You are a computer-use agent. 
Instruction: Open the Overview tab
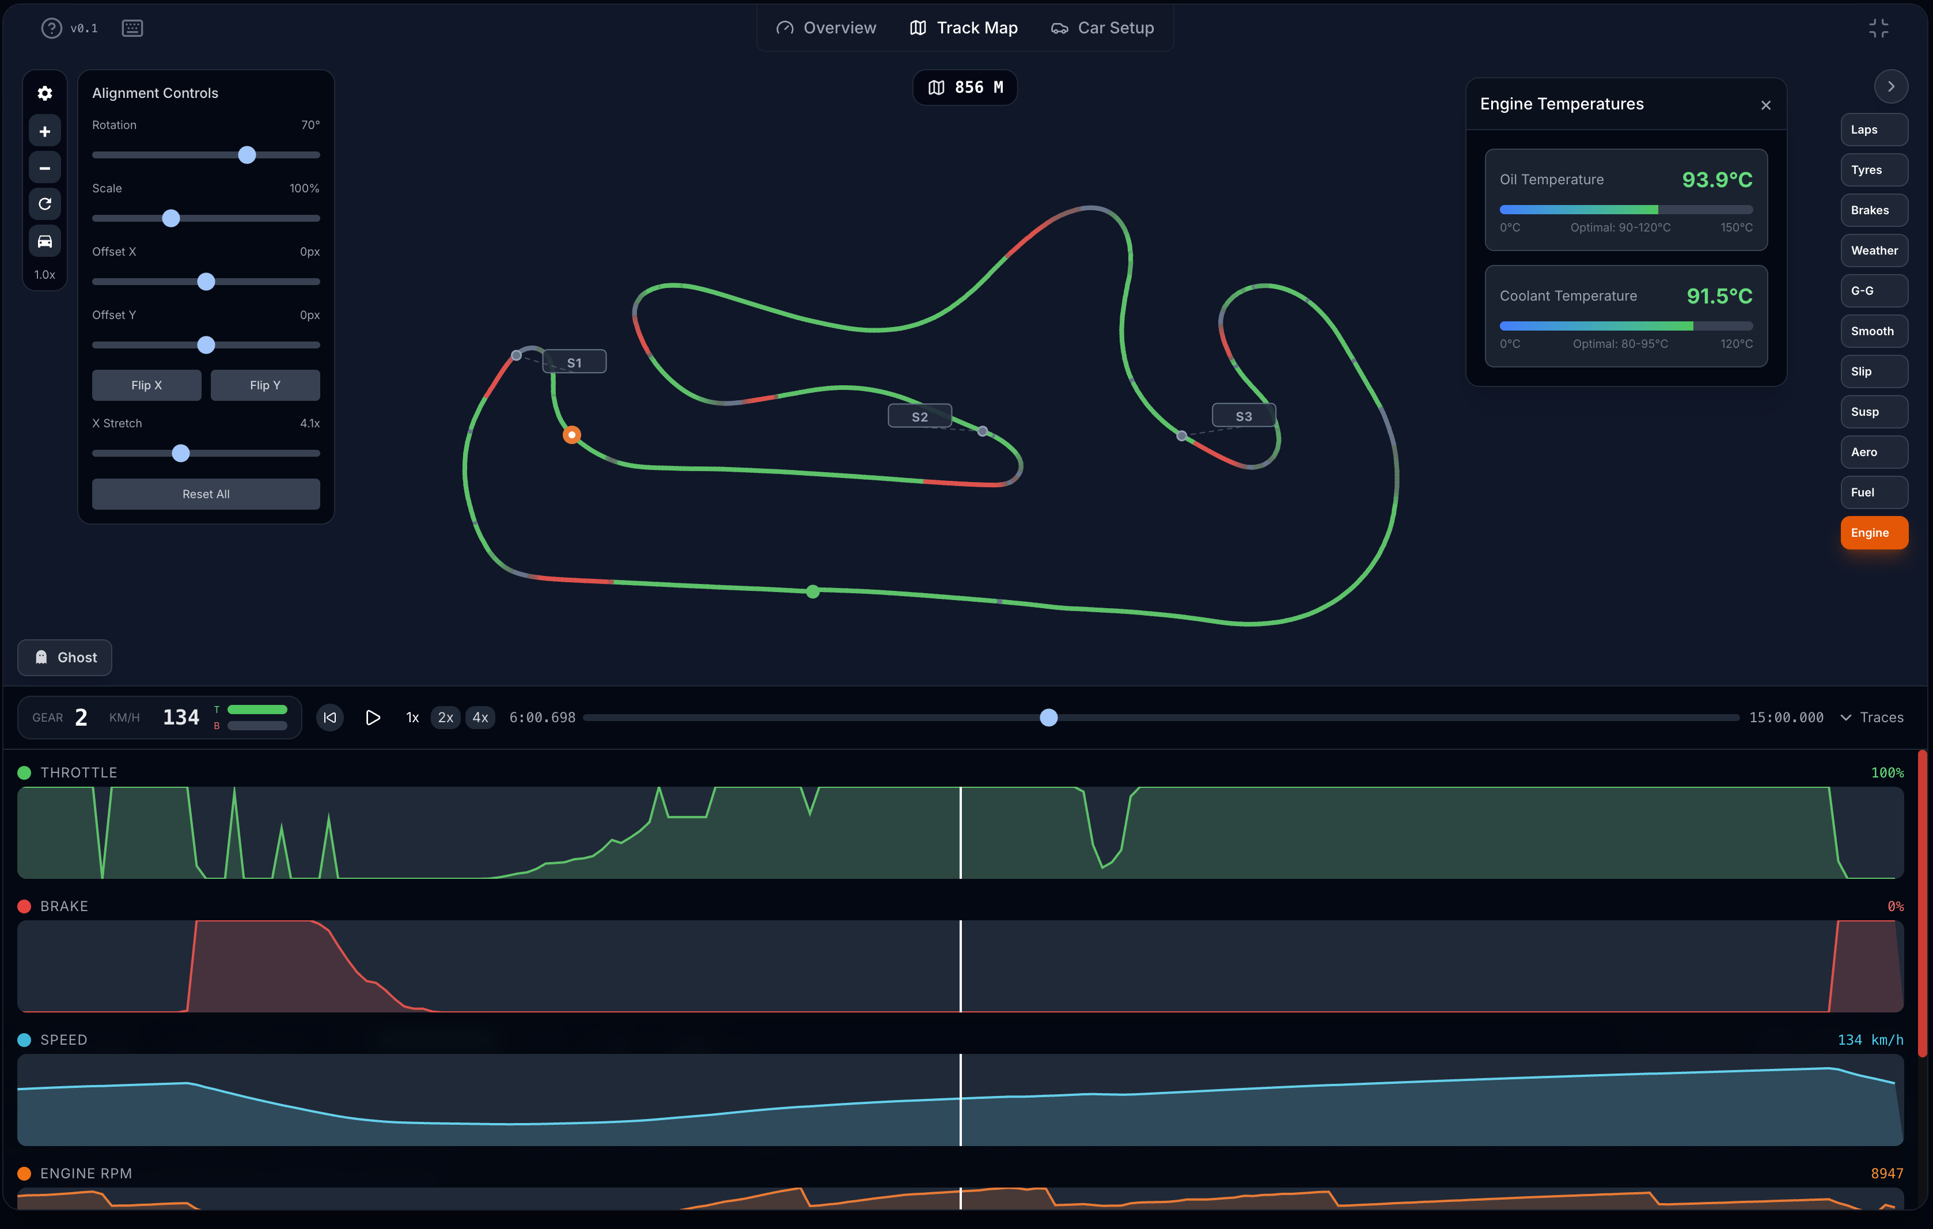(826, 27)
